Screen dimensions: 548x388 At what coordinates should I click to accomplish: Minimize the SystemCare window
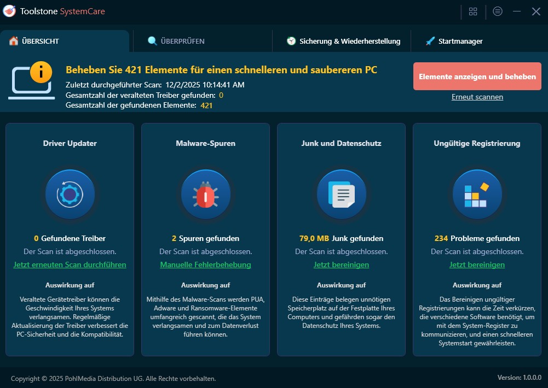pos(516,11)
